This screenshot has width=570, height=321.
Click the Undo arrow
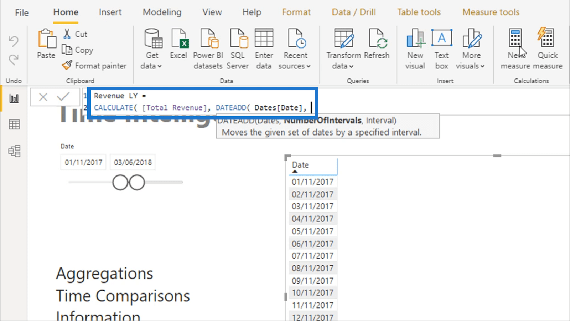point(14,41)
